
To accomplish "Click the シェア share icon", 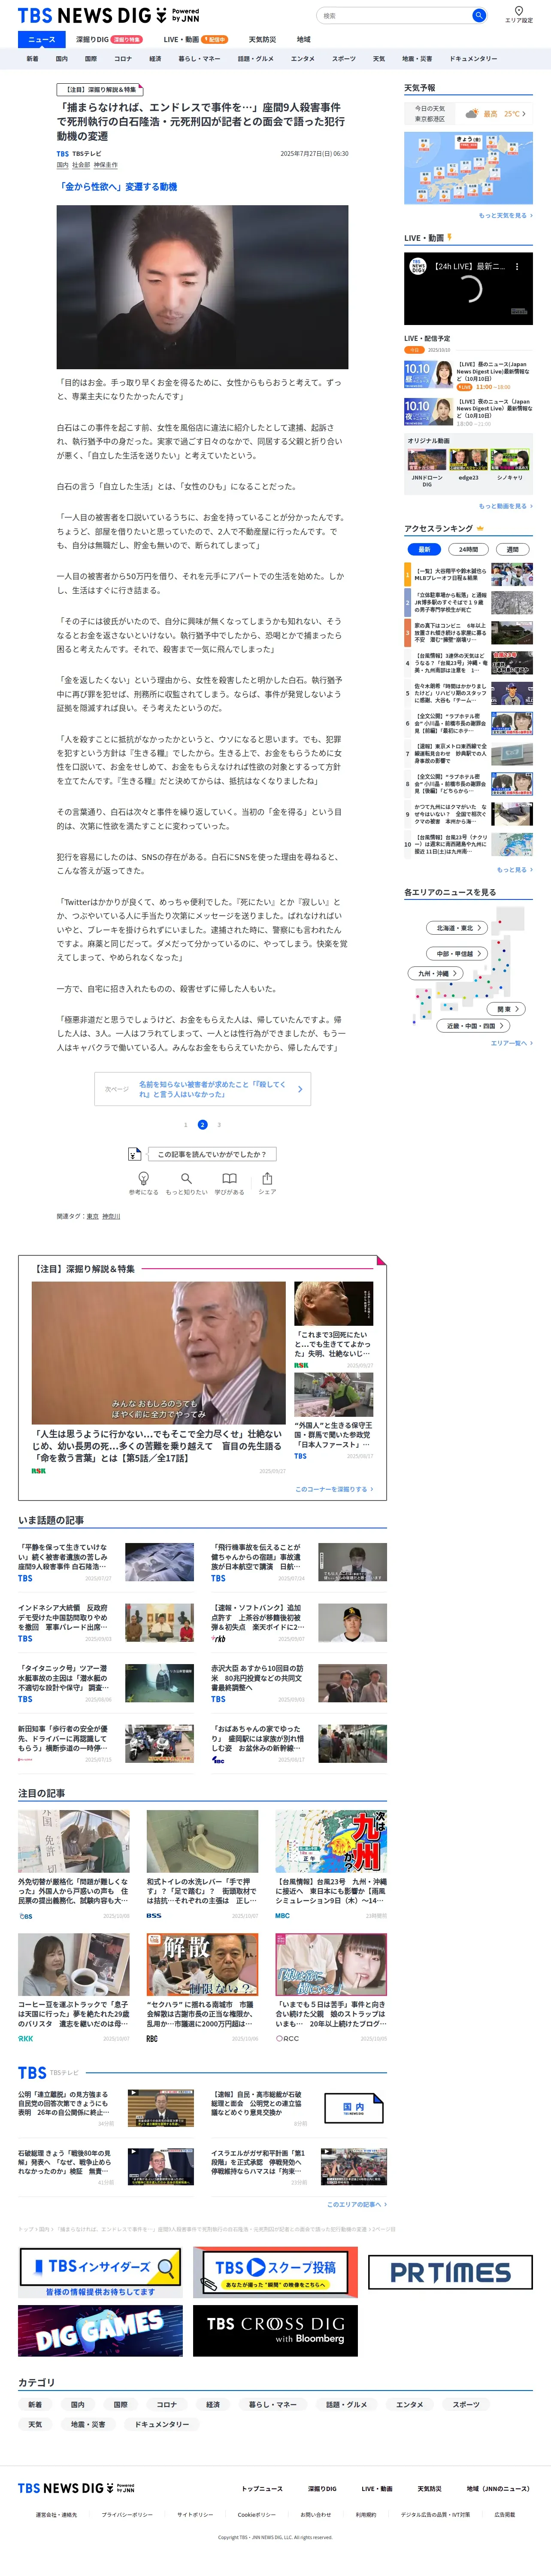I will tap(267, 1178).
